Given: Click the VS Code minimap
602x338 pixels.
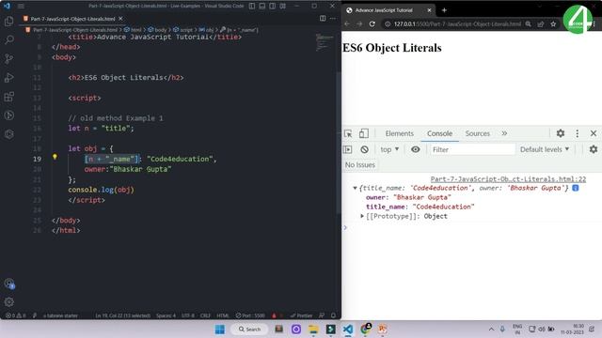Looking at the screenshot, I should [x=325, y=42].
